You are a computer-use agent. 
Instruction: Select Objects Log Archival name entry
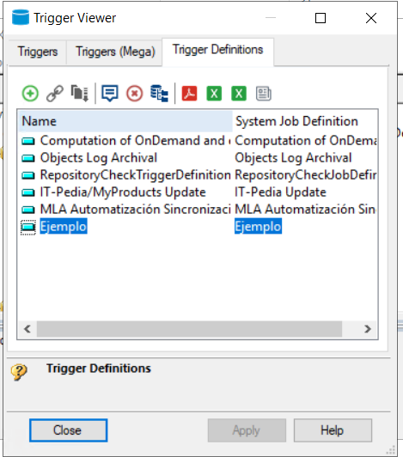99,158
